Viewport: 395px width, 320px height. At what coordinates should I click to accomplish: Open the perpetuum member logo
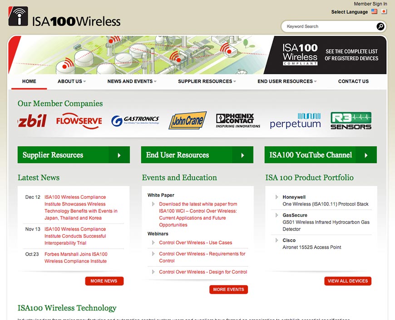pos(295,121)
